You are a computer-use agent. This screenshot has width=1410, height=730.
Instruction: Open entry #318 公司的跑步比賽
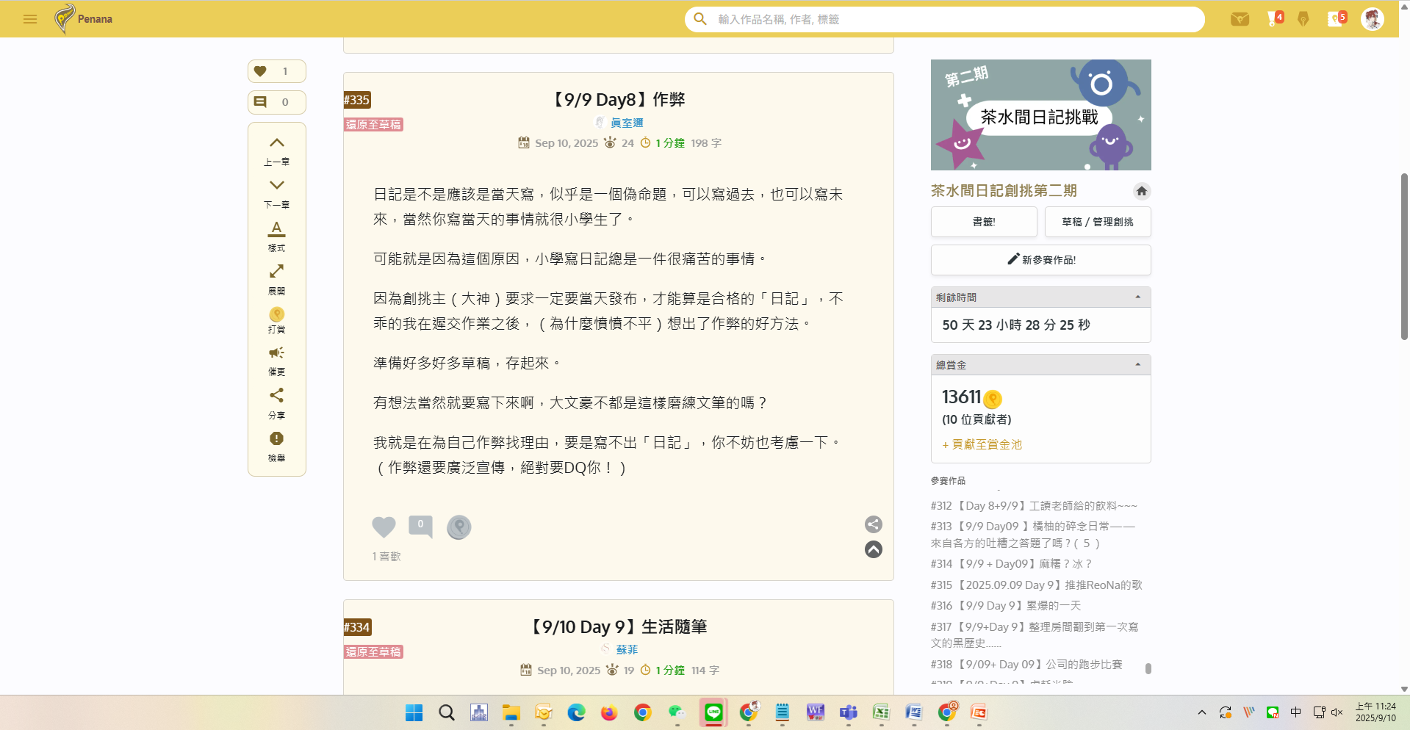tap(1026, 665)
